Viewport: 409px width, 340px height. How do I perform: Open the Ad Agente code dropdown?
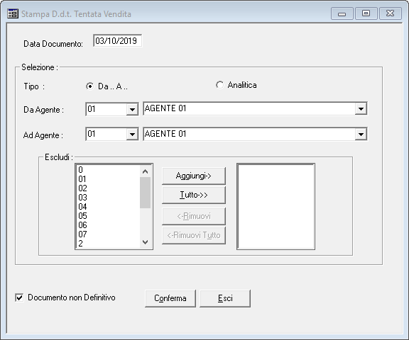[x=132, y=135]
